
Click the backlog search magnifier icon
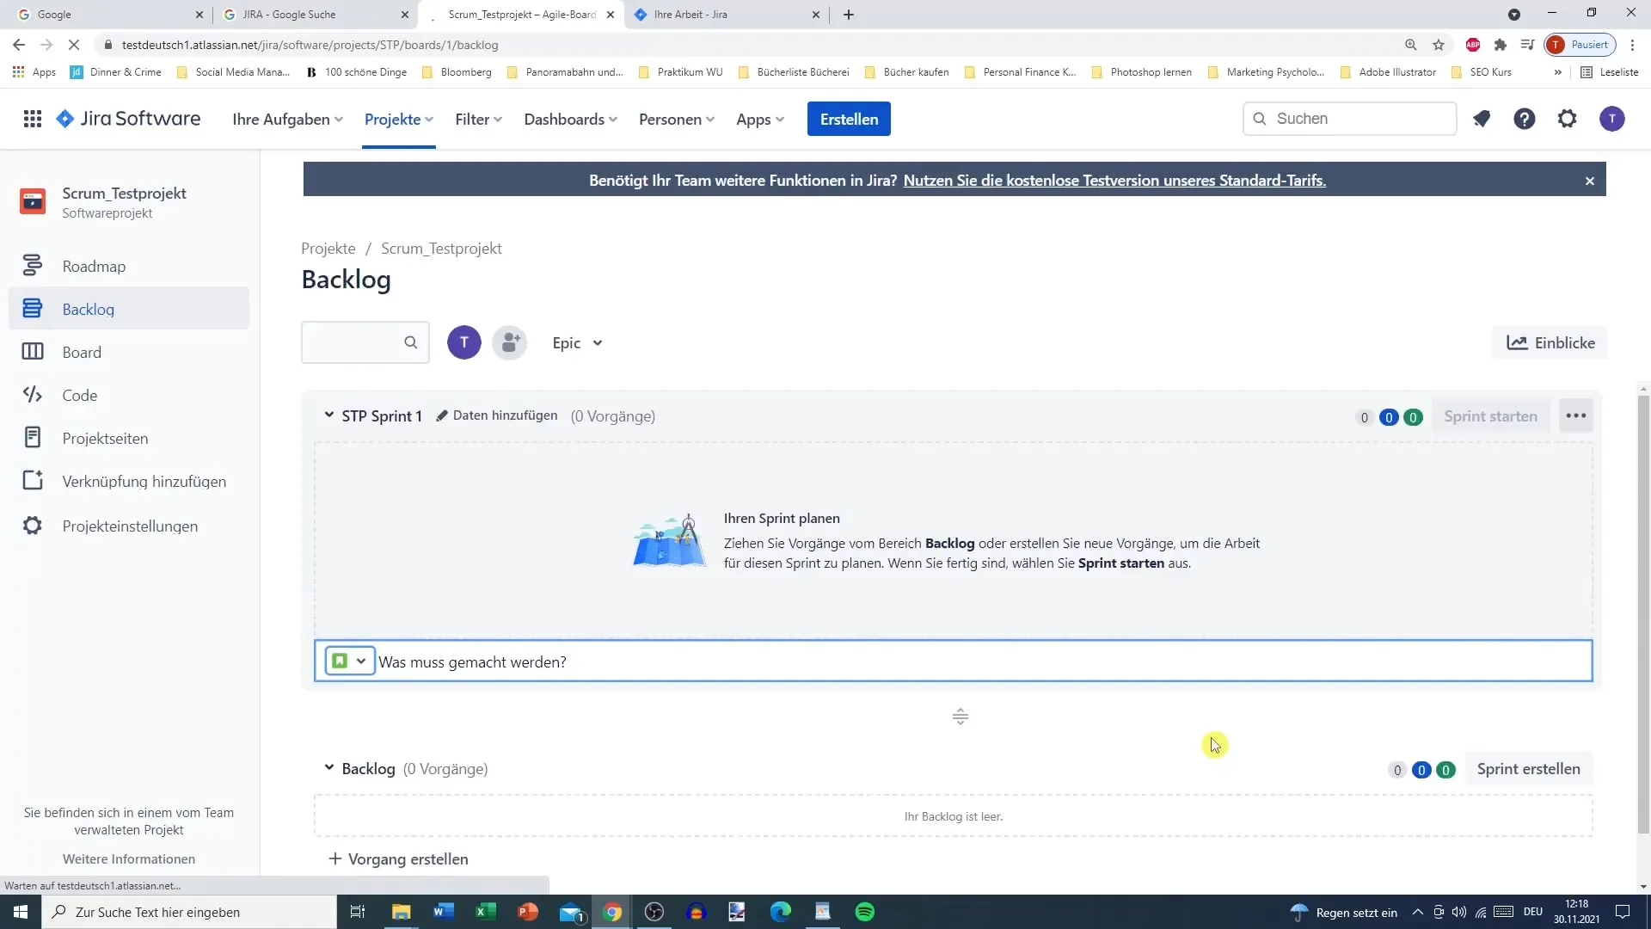click(x=411, y=342)
